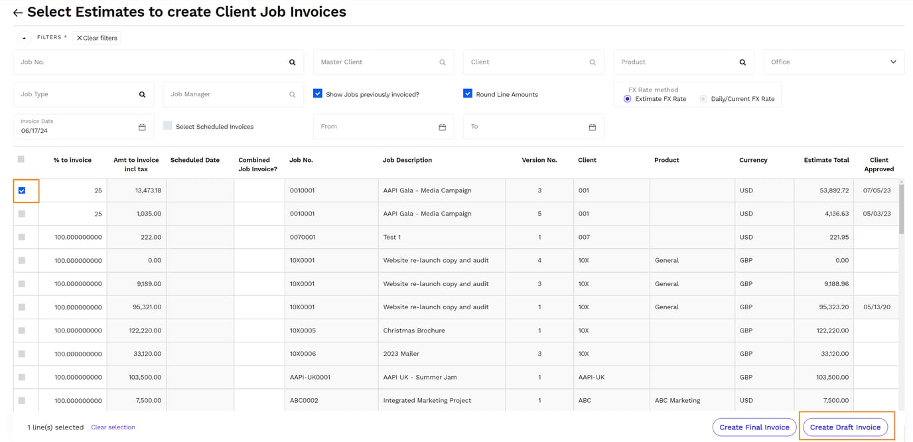Viewport: 913px width, 442px height.
Task: Select the AAPI UK - Summer Jam checkbox
Action: click(x=22, y=377)
